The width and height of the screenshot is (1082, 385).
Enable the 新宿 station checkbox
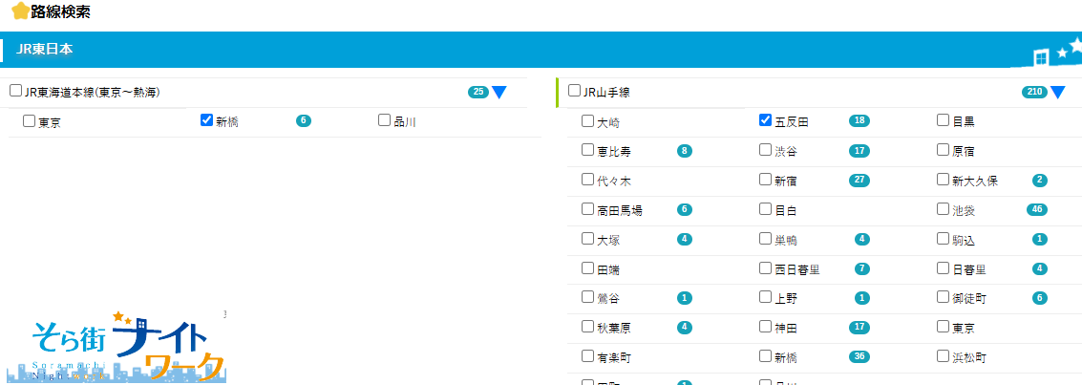click(x=765, y=179)
